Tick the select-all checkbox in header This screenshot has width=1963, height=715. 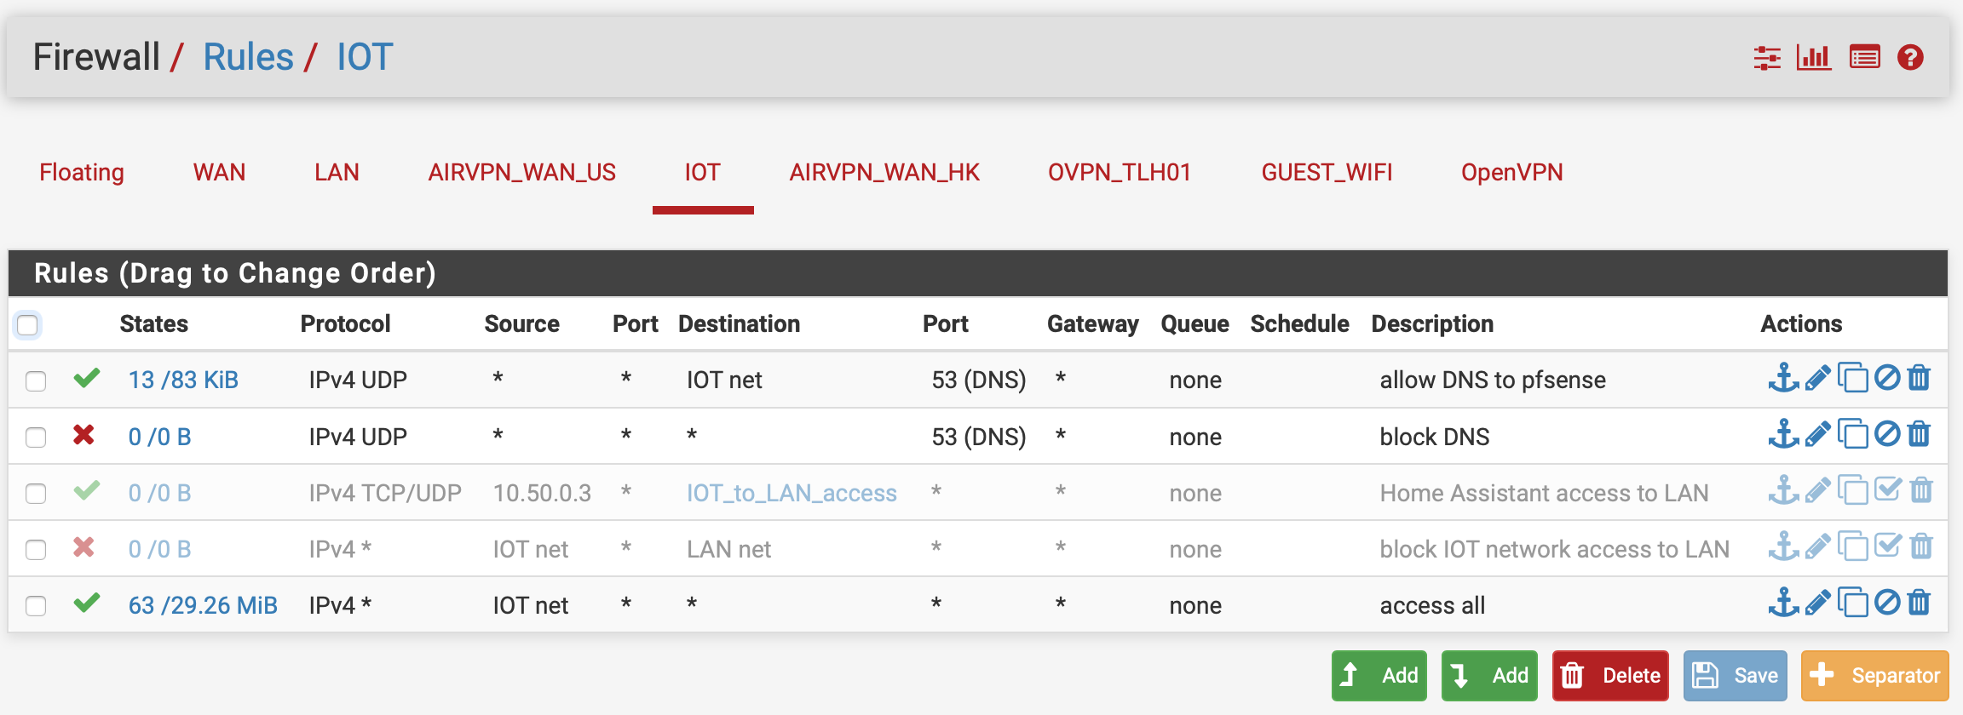(x=28, y=324)
